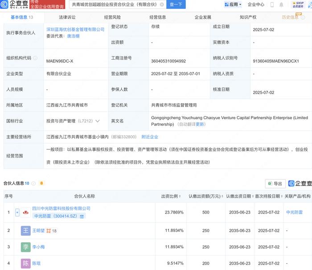Open the relation graph icon 18 beside 王明望

51,231
